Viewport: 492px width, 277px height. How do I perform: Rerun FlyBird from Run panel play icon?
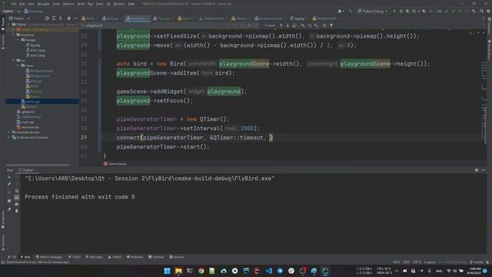[x=9, y=177]
